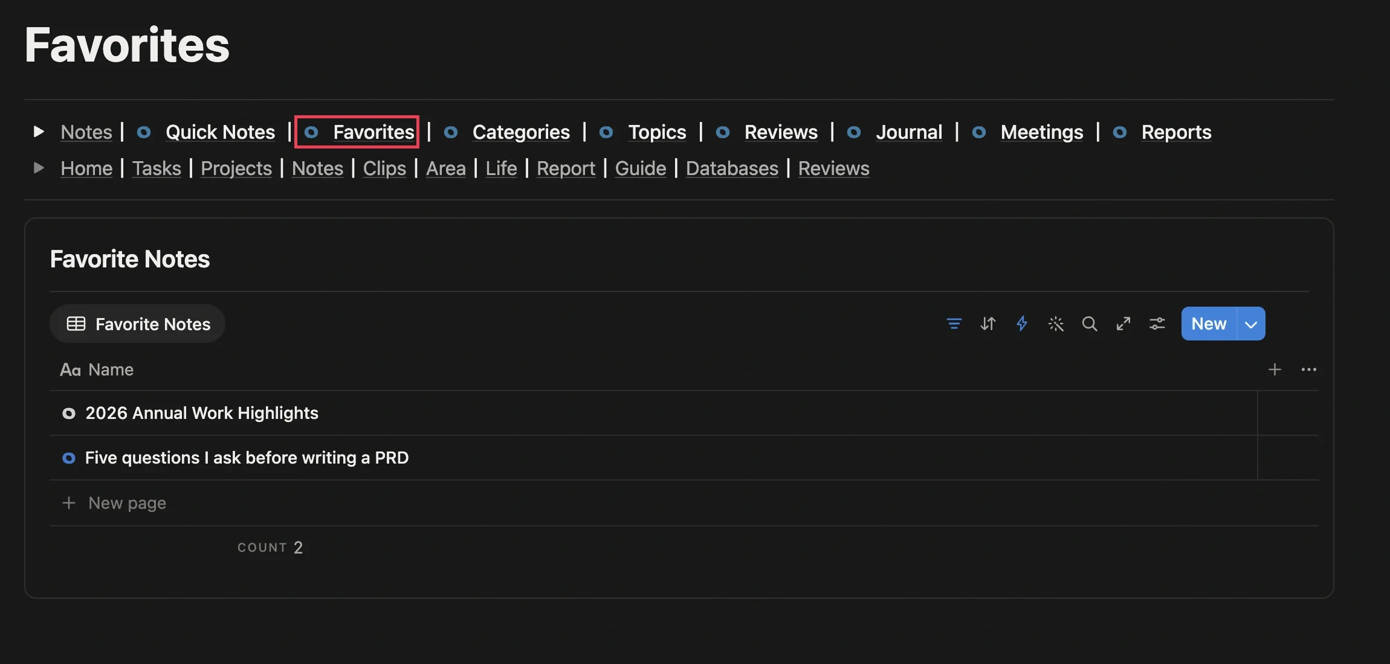Click the COUNT 2 summary
Viewport: 1390px width, 664px height.
[270, 547]
